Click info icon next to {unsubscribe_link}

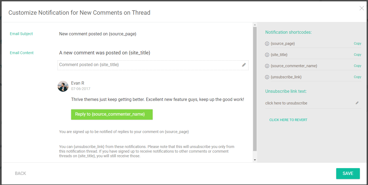(267, 77)
